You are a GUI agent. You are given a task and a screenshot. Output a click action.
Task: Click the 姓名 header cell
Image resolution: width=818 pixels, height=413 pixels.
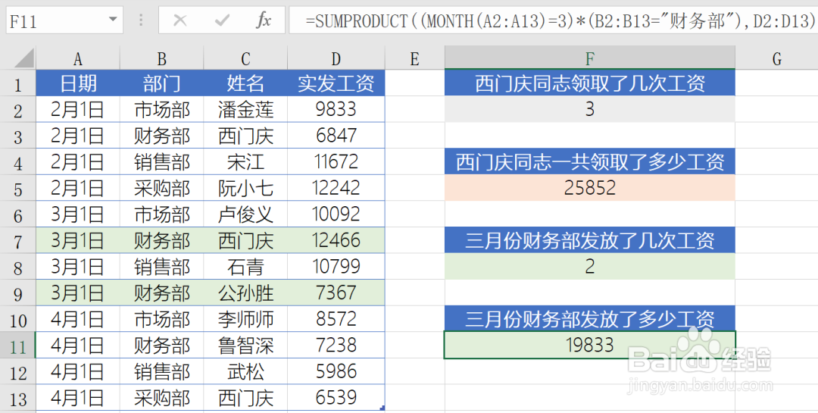[x=245, y=83]
